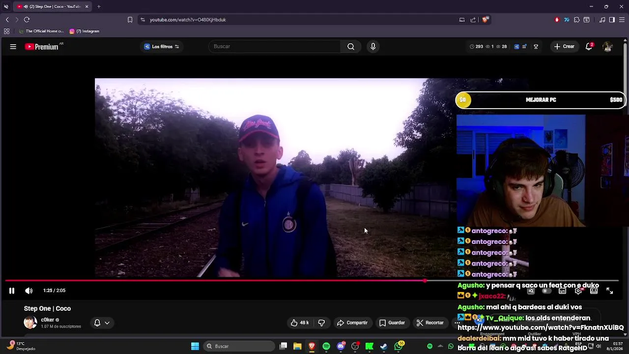
Task: Open the c0ker channel name link
Action: click(x=47, y=320)
